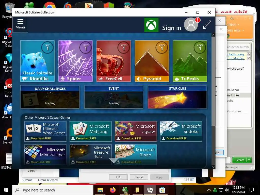This screenshot has height=195, width=260.
Task: Launch Klondike Classic Solitaire
Action: click(x=38, y=61)
